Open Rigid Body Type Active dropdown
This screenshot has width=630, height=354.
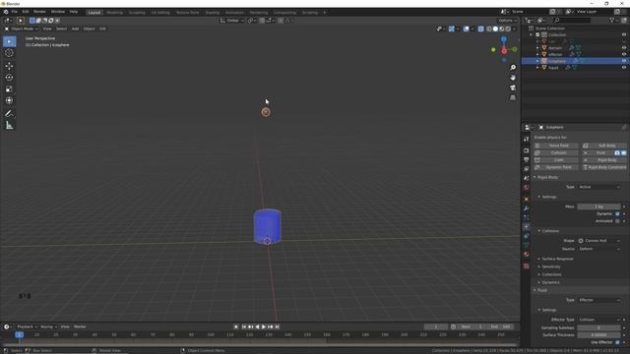599,187
